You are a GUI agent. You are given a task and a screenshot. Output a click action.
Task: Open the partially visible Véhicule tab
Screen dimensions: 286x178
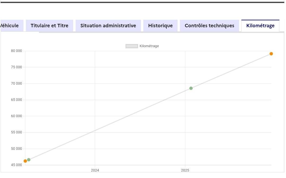point(12,26)
